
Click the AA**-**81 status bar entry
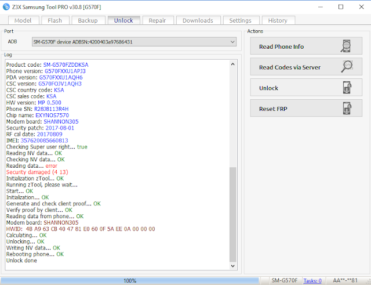tap(345, 281)
